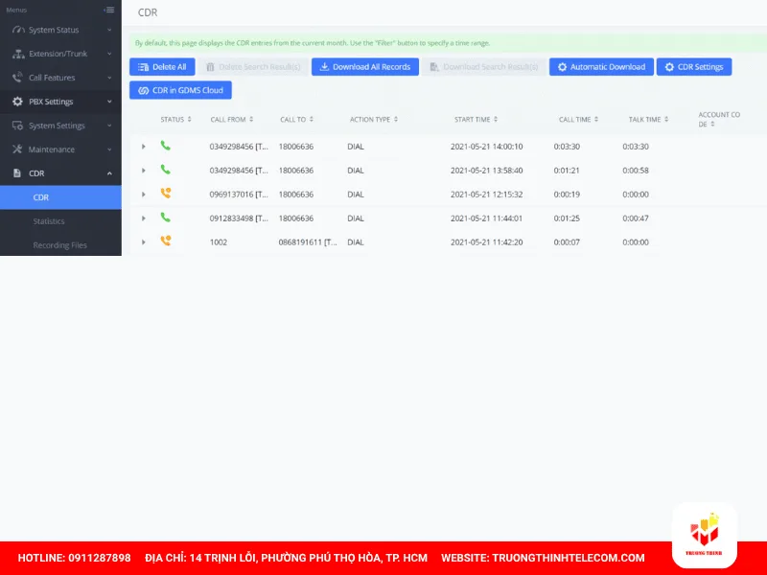Expand row details for 11:42:20 call
The image size is (767, 575).
coord(143,242)
